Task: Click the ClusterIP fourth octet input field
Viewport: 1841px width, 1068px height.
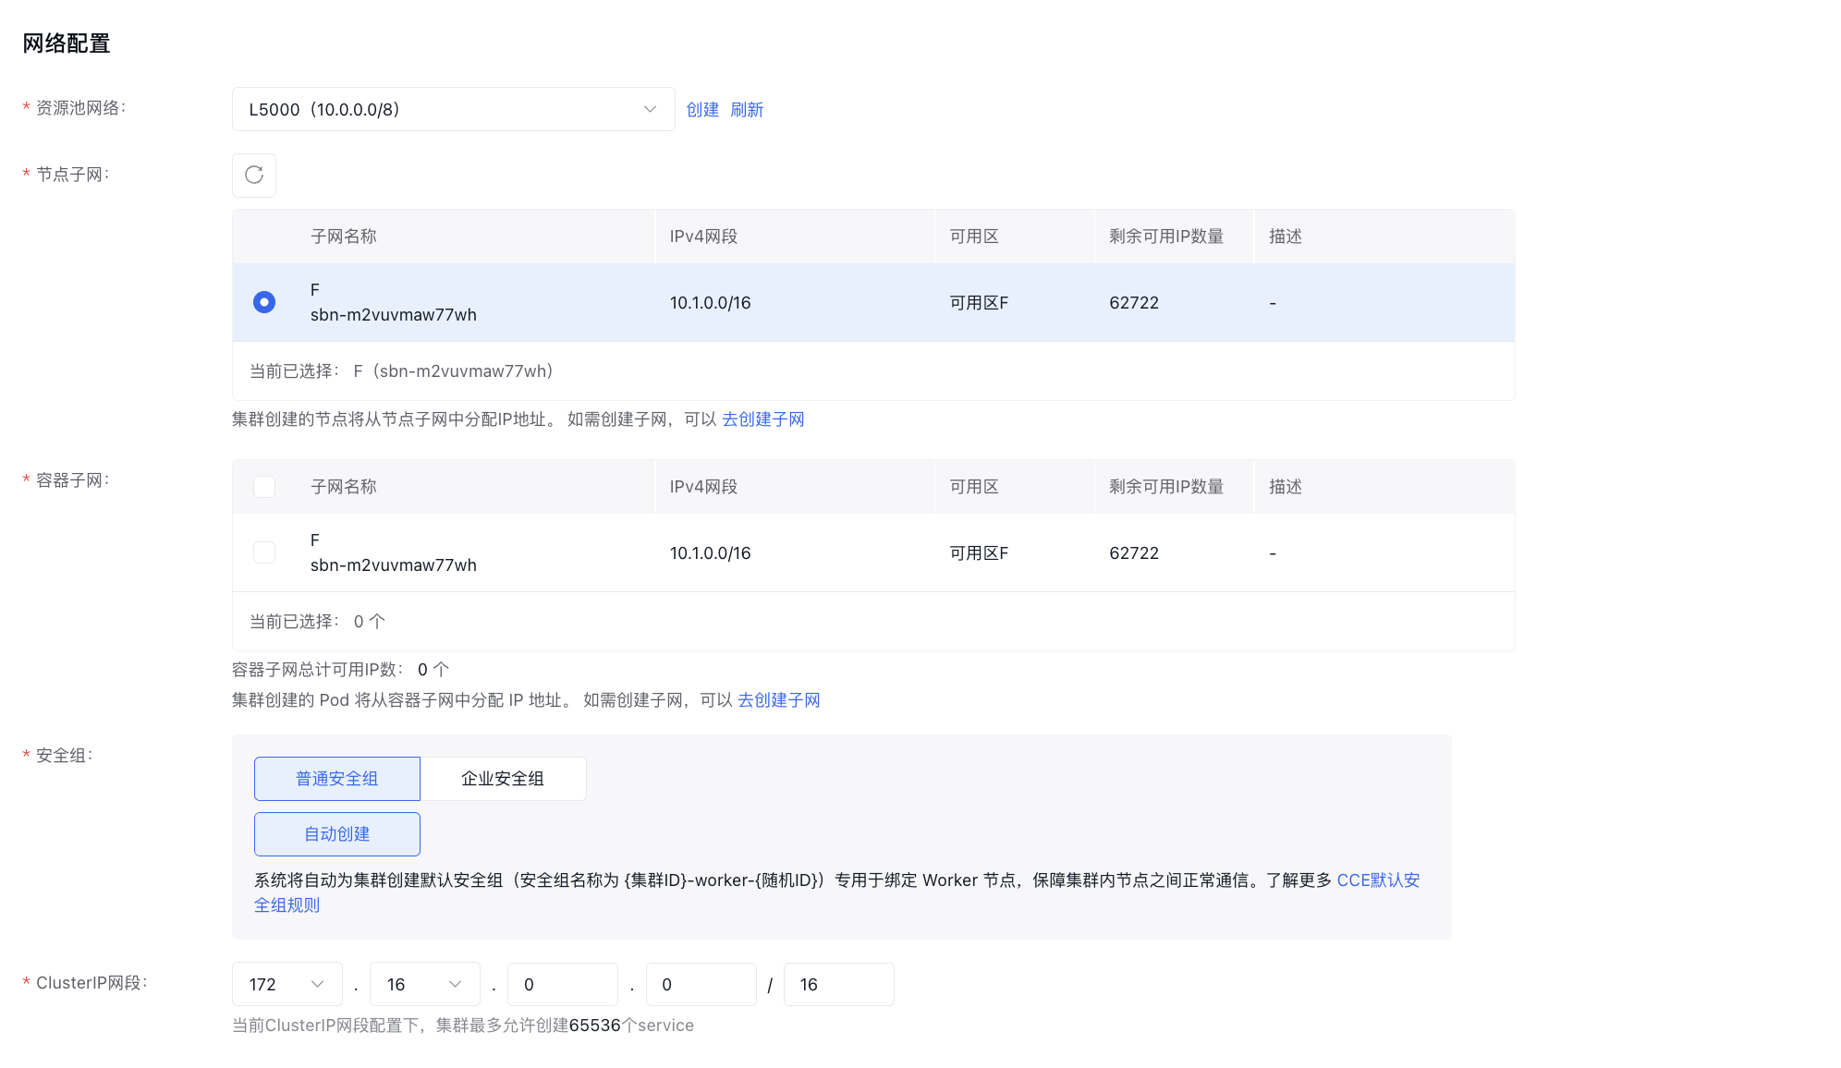Action: (x=701, y=985)
